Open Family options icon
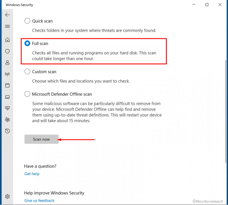This screenshot has height=205, width=228. [x=7, y=120]
